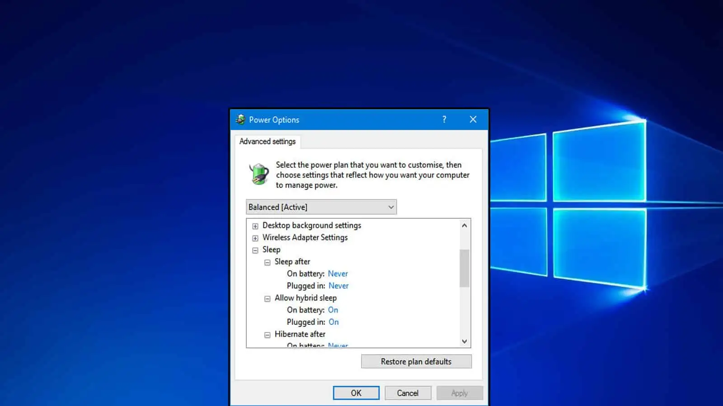Select the Advanced settings tab
This screenshot has width=723, height=406.
268,142
